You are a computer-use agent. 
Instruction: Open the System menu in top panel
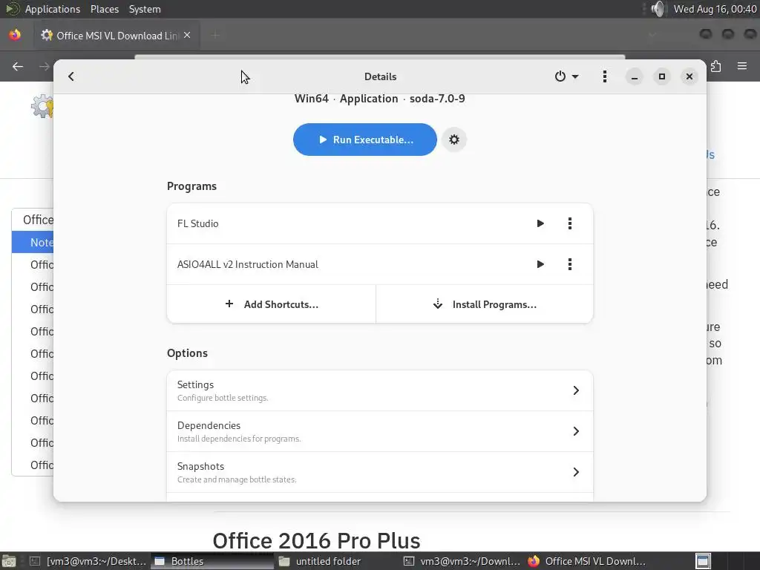(145, 9)
